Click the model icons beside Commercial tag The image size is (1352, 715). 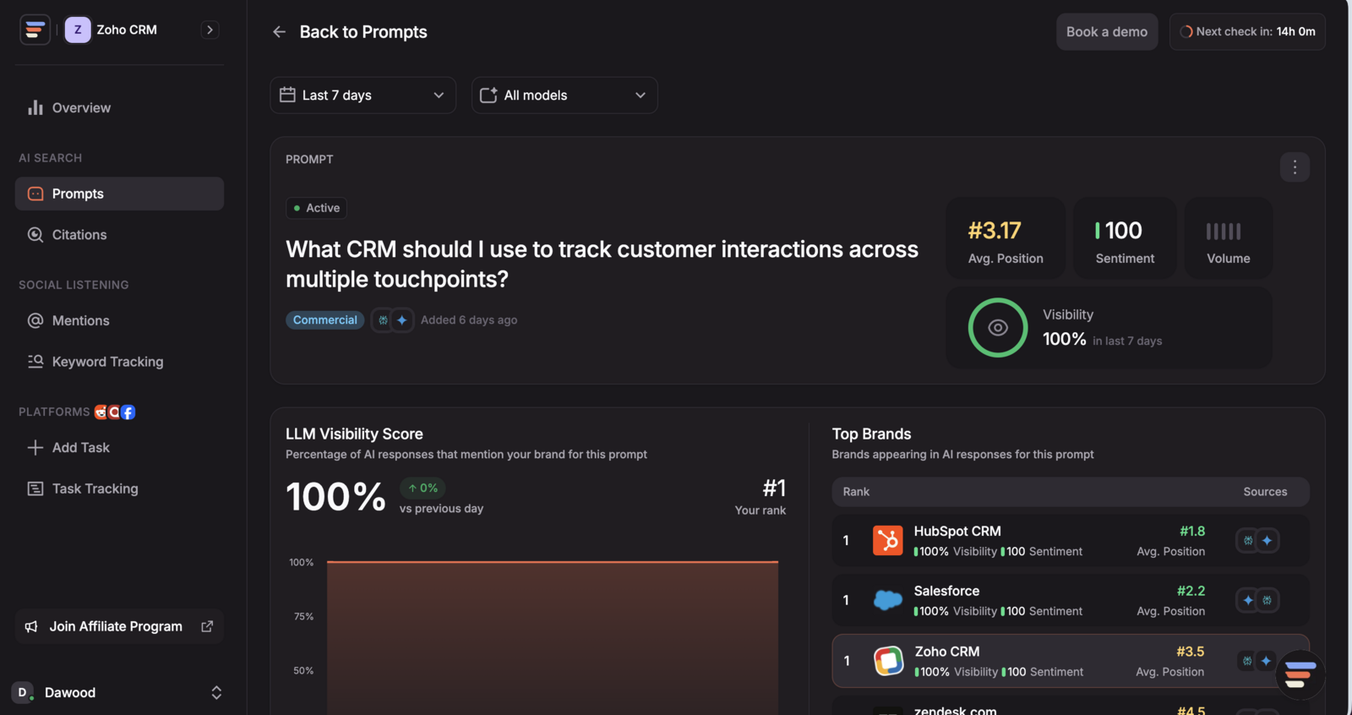coord(392,320)
